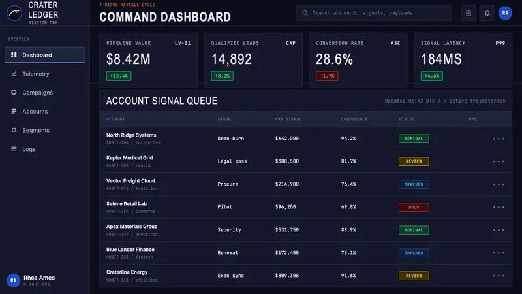Open Rhea Ames user name
Image resolution: width=522 pixels, height=294 pixels.
click(x=39, y=278)
